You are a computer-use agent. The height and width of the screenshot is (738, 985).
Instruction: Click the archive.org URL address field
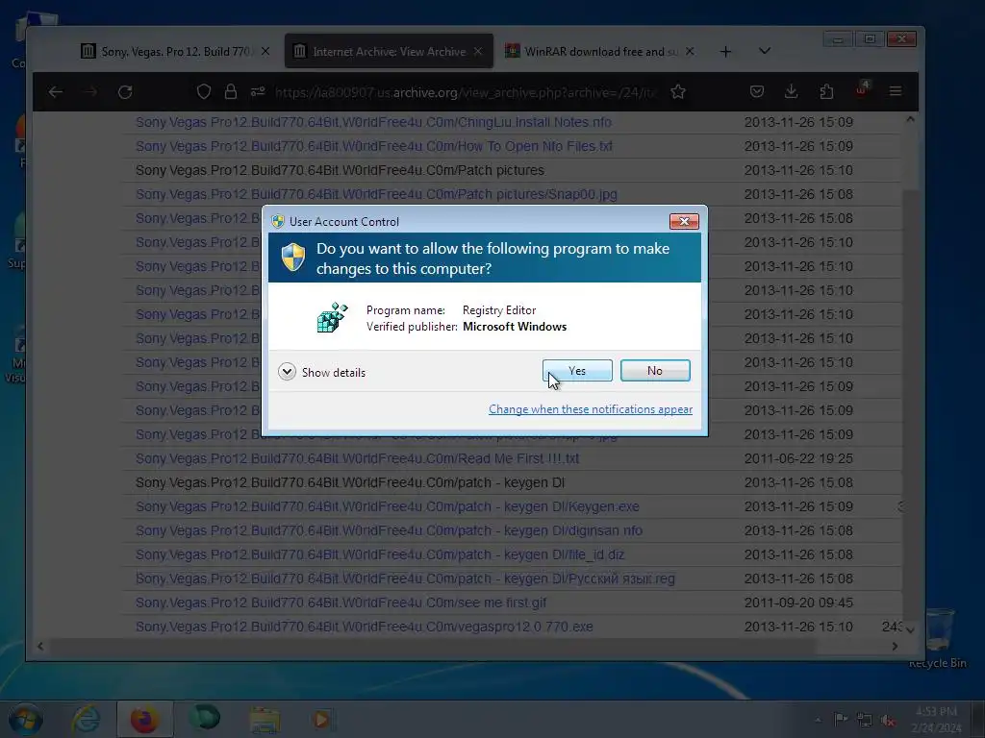pos(465,92)
